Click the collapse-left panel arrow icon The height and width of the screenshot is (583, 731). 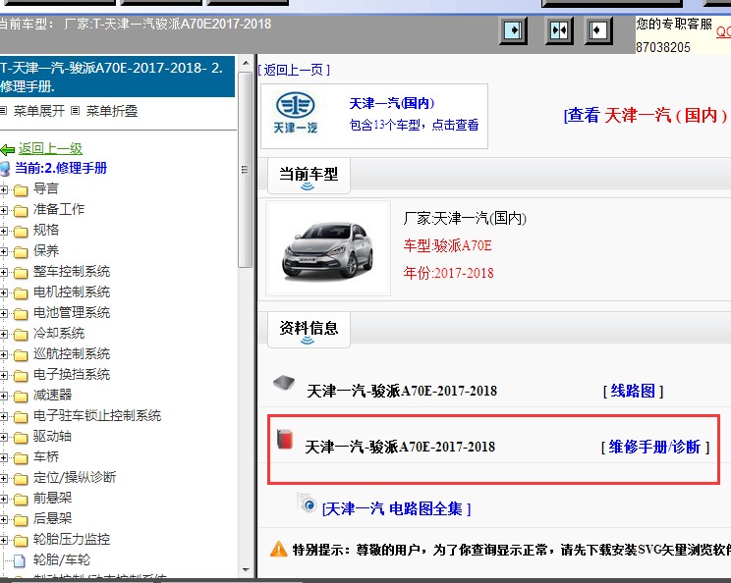pyautogui.click(x=598, y=30)
